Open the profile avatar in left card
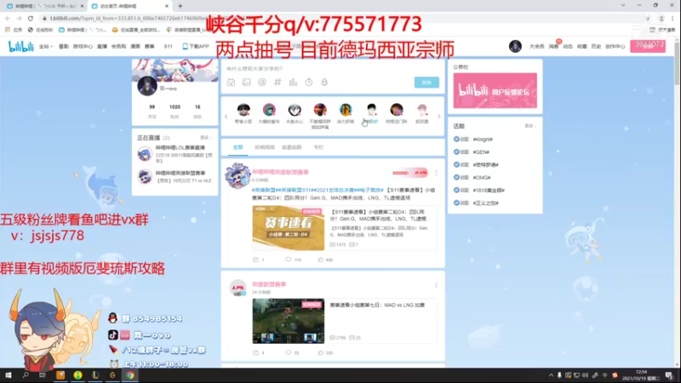 click(147, 86)
